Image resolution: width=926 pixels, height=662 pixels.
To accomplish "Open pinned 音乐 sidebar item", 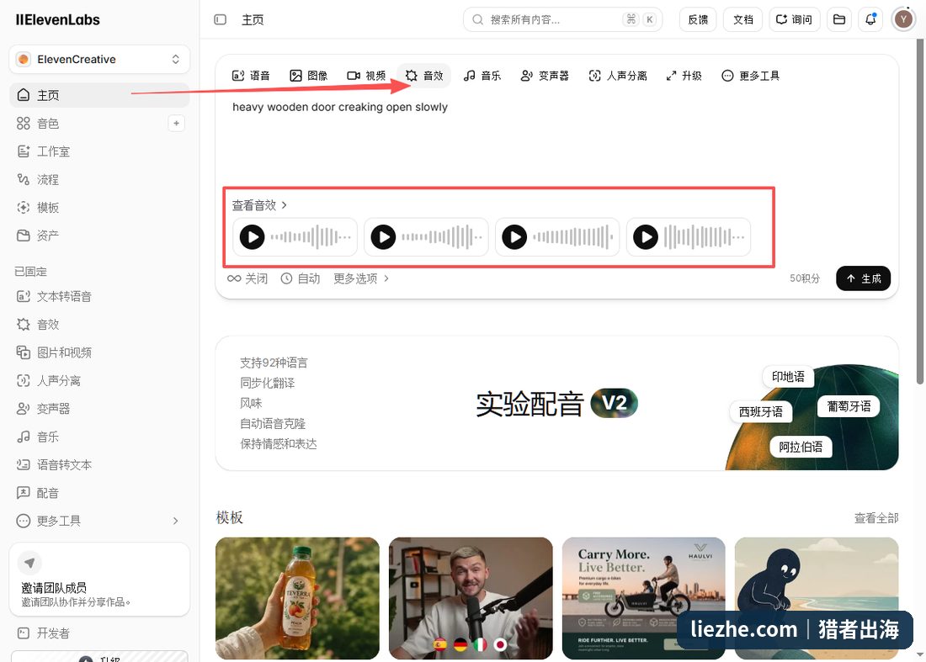I will [x=99, y=437].
